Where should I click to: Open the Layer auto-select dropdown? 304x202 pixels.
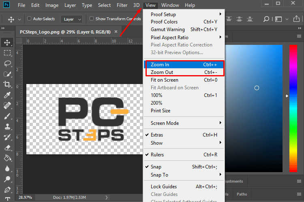71,19
